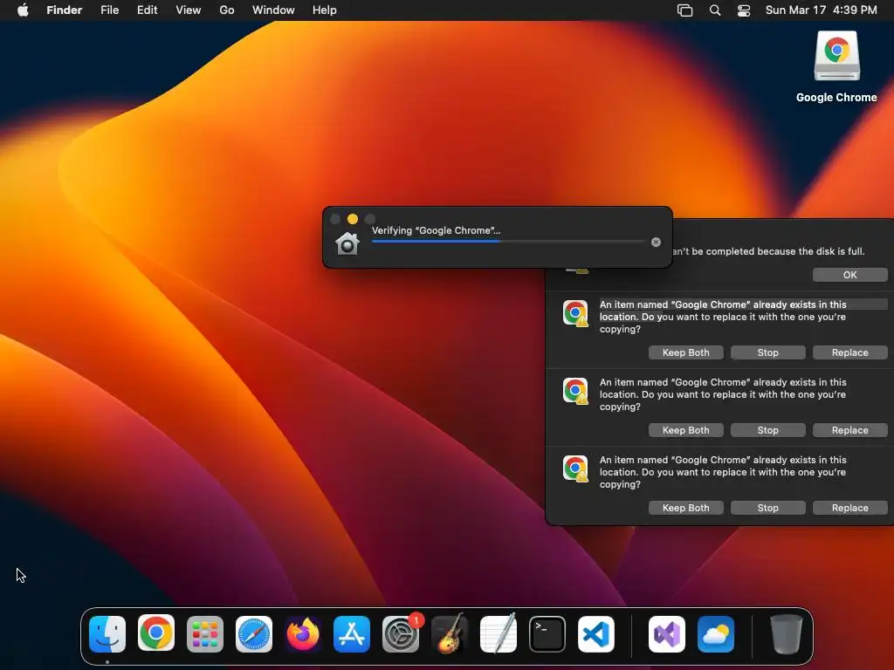Click OK on the disk is full alert

point(849,275)
